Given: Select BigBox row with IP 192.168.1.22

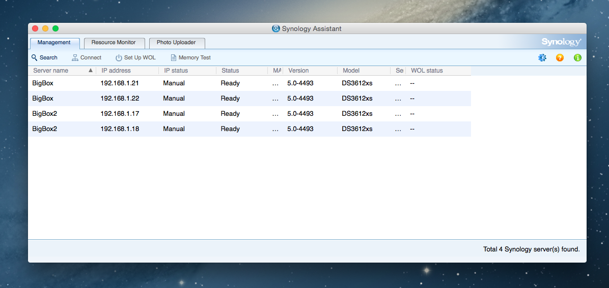Looking at the screenshot, I should click(x=250, y=99).
